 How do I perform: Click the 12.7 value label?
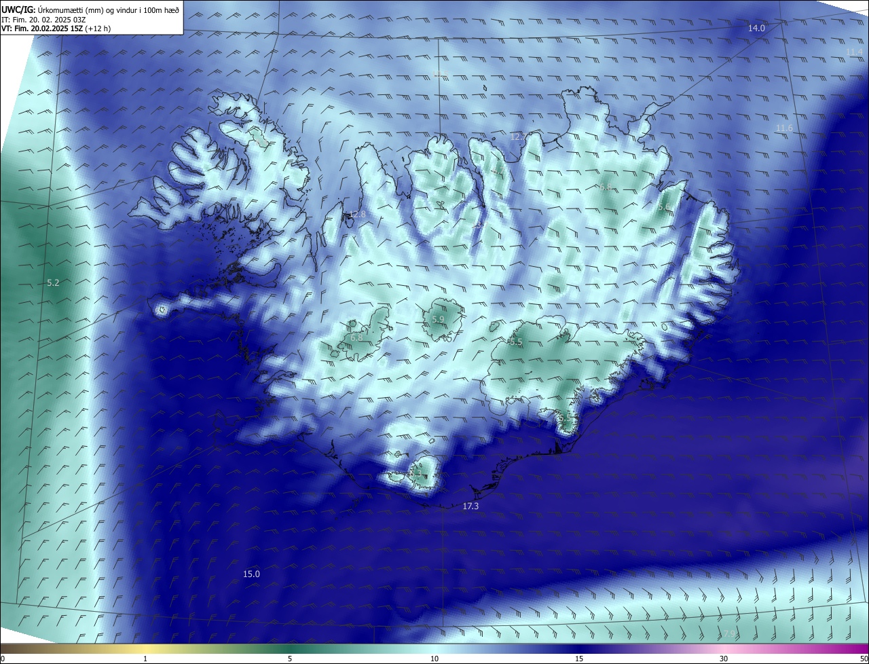517,137
